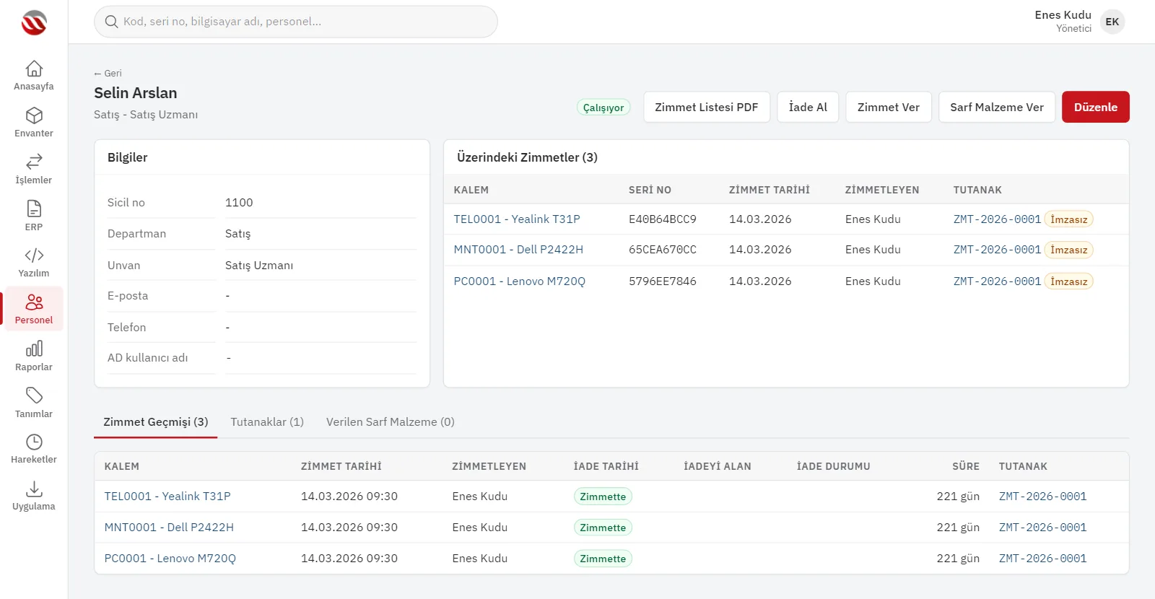Click İmzasız badge in the Lenovo row

pos(1069,281)
